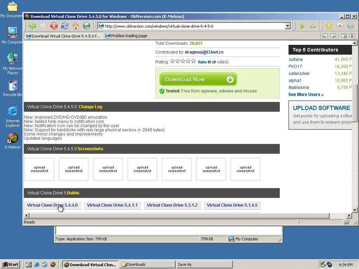Click into the URL address field
This screenshot has height=269, width=359.
coord(195,26)
